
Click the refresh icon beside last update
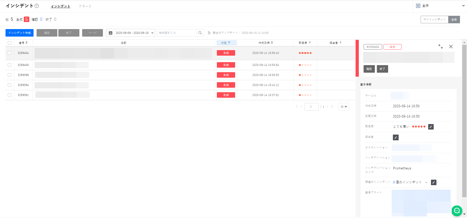[x=209, y=33]
